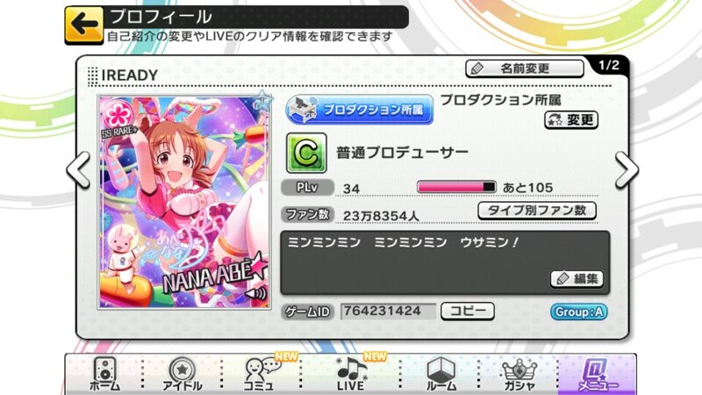Open the ホーム speaker icon

(x=104, y=375)
